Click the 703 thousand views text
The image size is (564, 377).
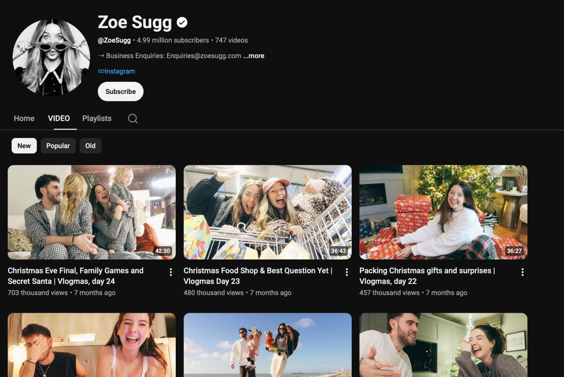[x=38, y=293]
